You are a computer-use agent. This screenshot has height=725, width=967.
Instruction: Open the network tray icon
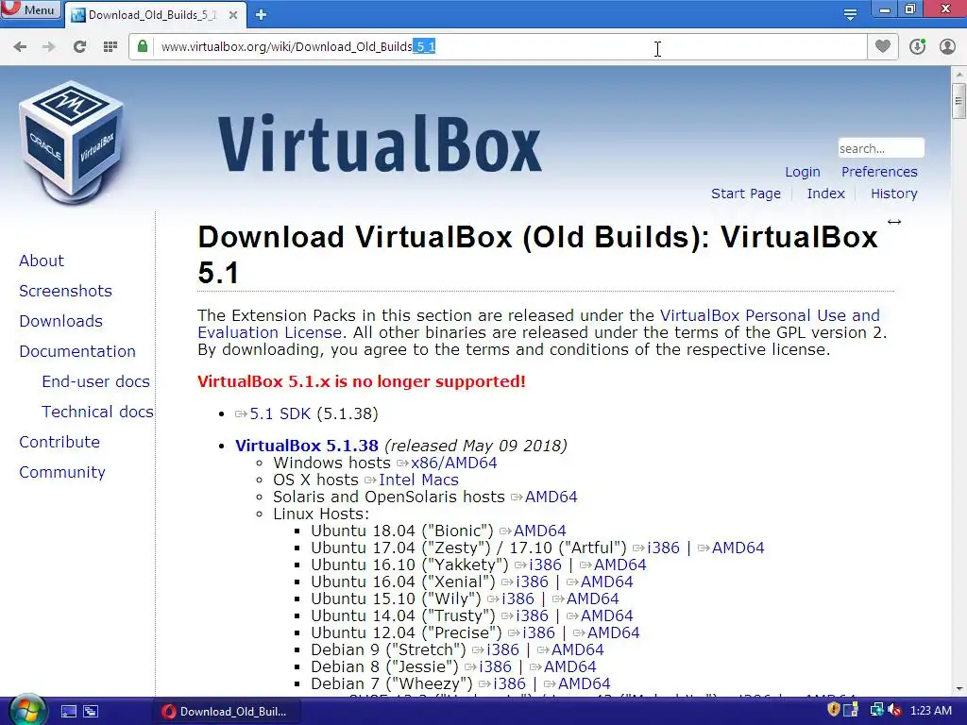(x=877, y=710)
